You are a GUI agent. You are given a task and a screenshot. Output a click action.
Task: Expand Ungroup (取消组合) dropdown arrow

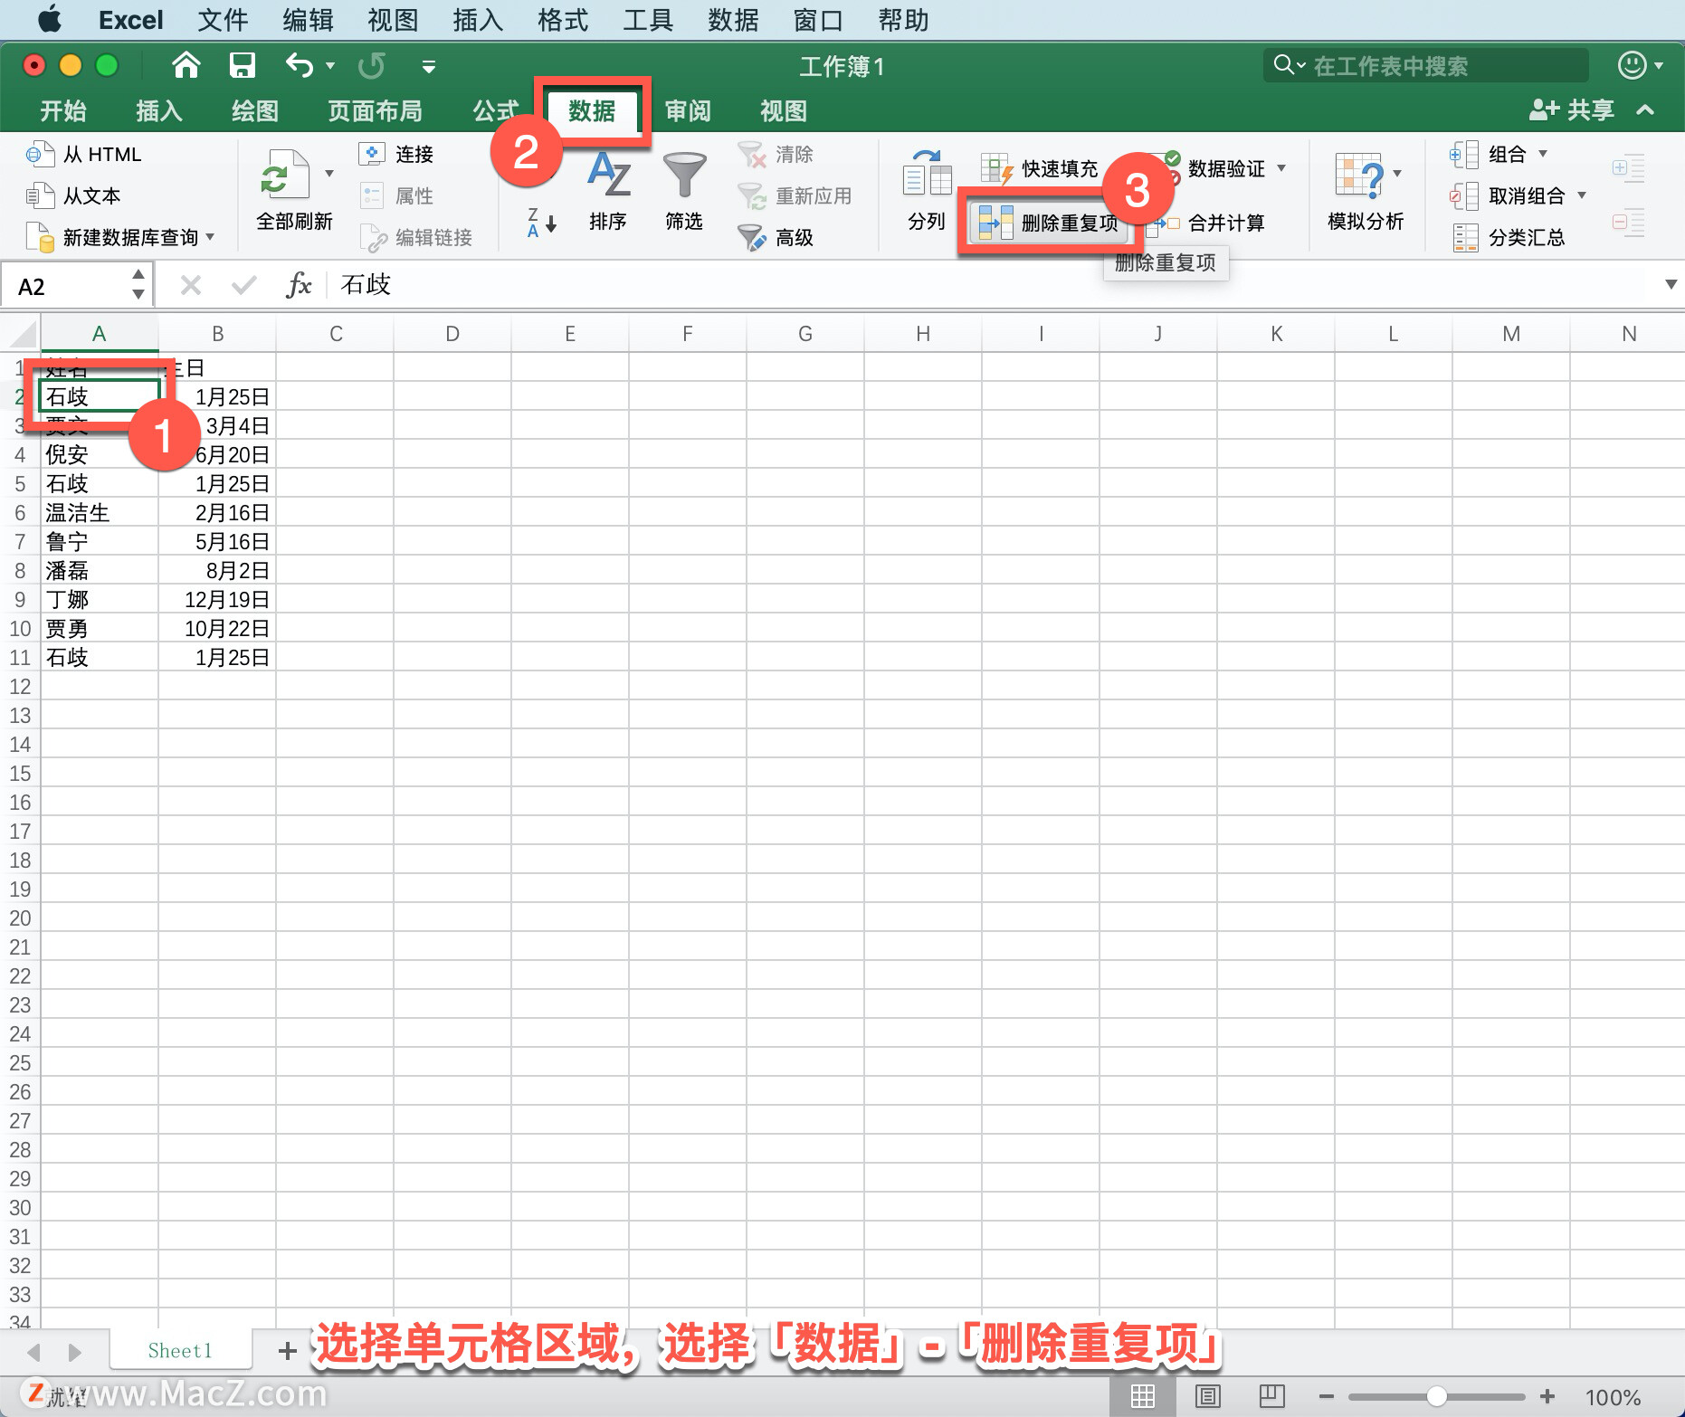[x=1582, y=195]
